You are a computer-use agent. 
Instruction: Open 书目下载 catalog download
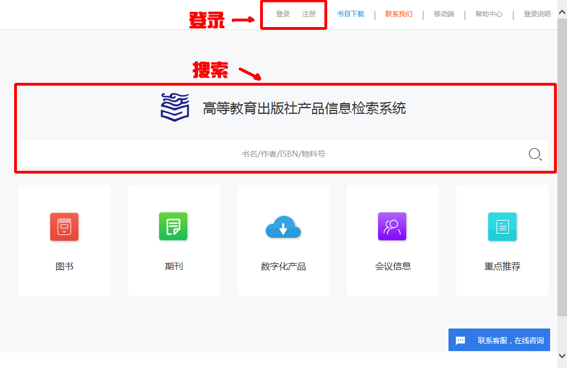point(351,14)
